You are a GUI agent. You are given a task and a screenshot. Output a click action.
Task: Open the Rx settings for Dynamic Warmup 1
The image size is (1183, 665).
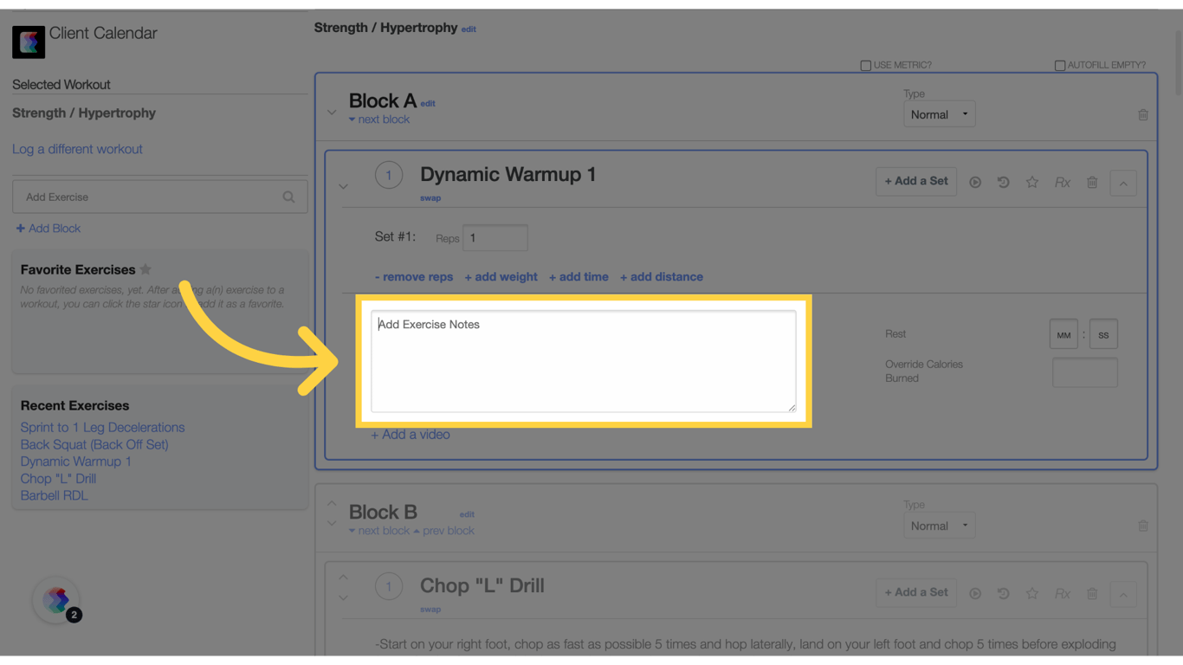coord(1062,182)
